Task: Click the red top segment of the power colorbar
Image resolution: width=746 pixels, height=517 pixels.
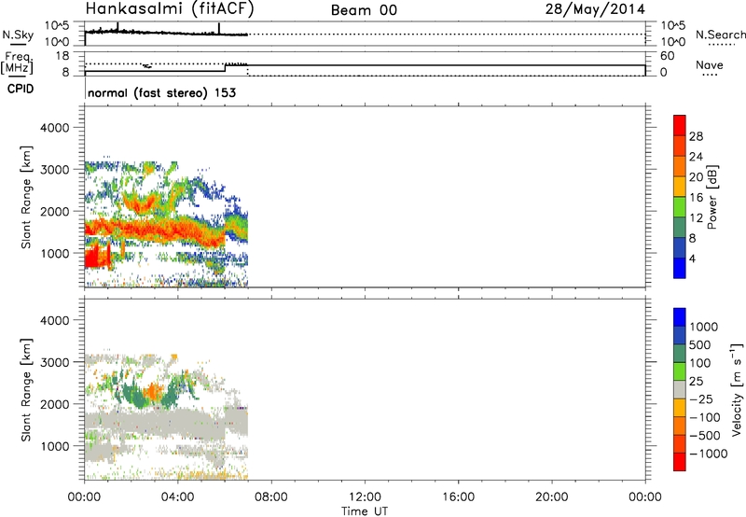Action: [x=680, y=125]
